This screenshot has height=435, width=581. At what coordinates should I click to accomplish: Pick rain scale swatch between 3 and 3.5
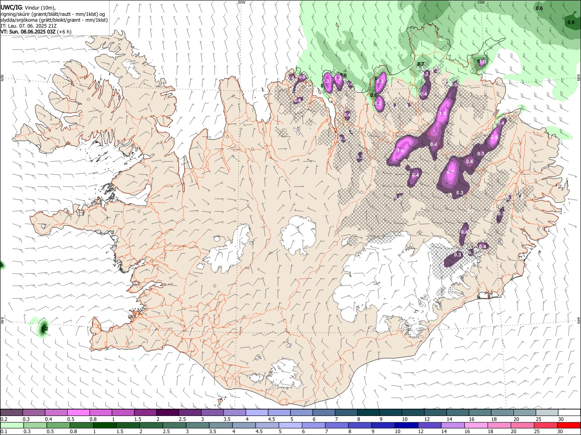point(197,425)
